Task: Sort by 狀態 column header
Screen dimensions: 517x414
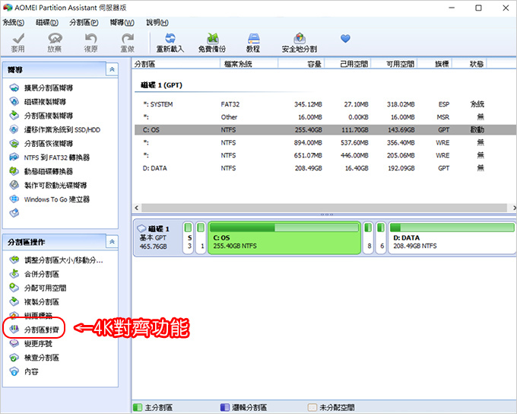Action: [x=470, y=64]
